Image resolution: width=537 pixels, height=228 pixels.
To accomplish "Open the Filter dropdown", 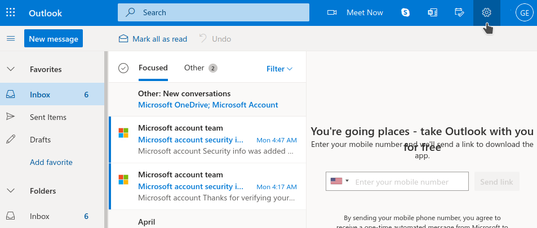I will tap(279, 69).
